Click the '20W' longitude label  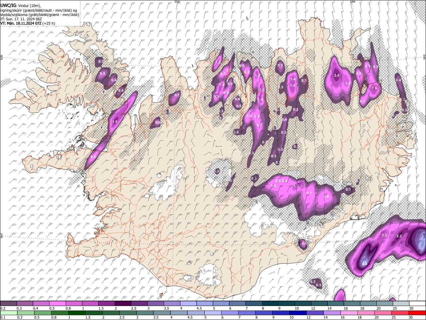pos(177,2)
